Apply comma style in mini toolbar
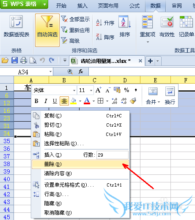195x220 pixels. [x=136, y=90]
